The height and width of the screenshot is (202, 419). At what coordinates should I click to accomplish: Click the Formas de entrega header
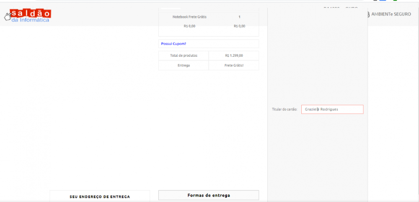(x=209, y=195)
